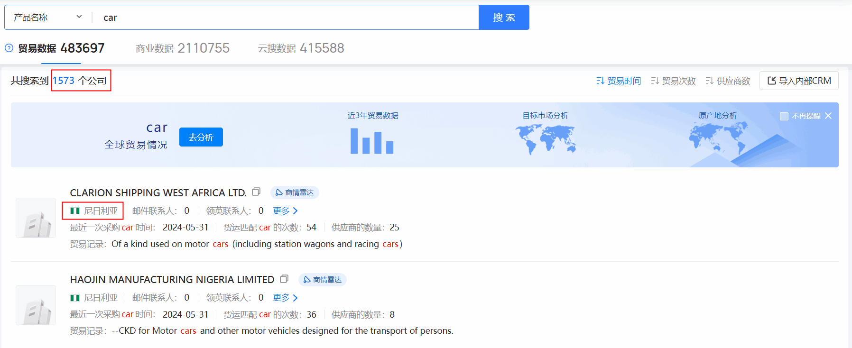The width and height of the screenshot is (852, 348).
Task: Switch to the 云搜数据 tab
Action: [301, 48]
